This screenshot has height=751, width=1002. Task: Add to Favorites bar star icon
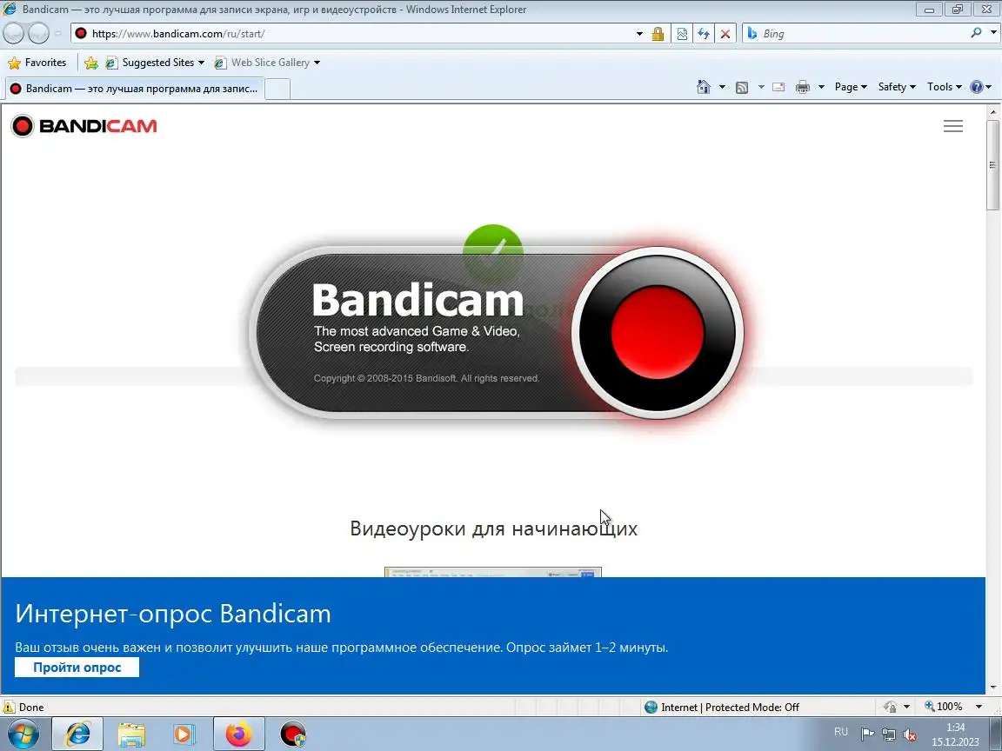[x=91, y=63]
